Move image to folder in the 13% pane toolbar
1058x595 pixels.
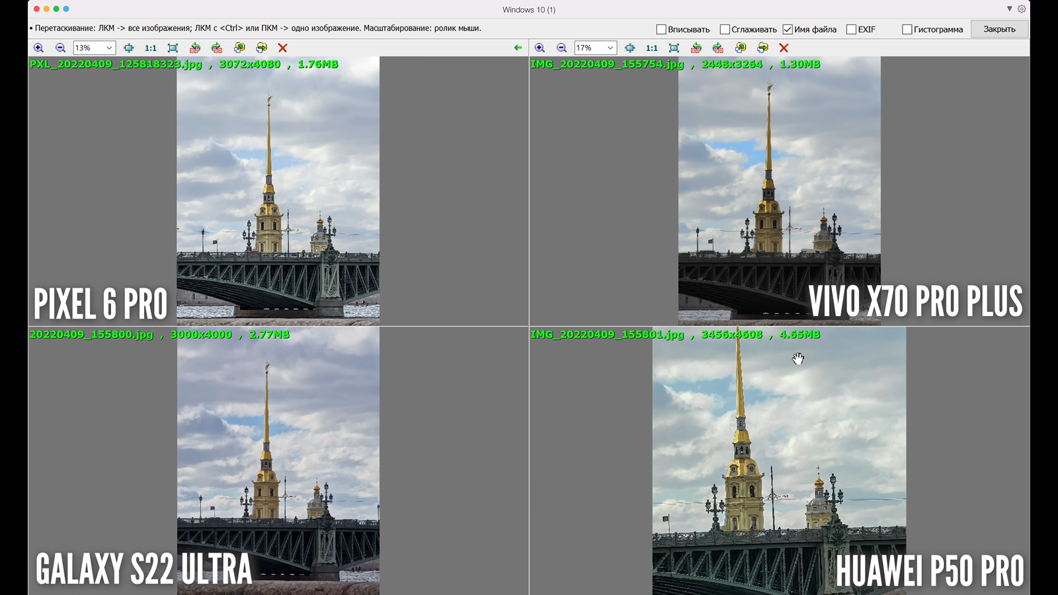[261, 48]
